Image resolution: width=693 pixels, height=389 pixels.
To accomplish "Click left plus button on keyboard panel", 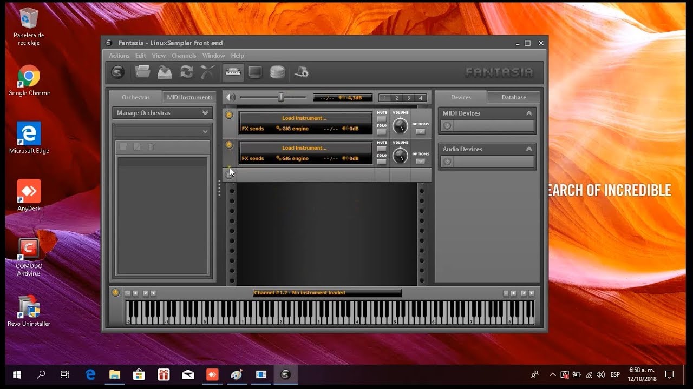I will (135, 293).
